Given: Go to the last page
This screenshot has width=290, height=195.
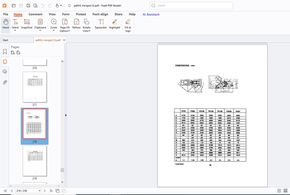Looking at the screenshot, I should coord(51,191).
